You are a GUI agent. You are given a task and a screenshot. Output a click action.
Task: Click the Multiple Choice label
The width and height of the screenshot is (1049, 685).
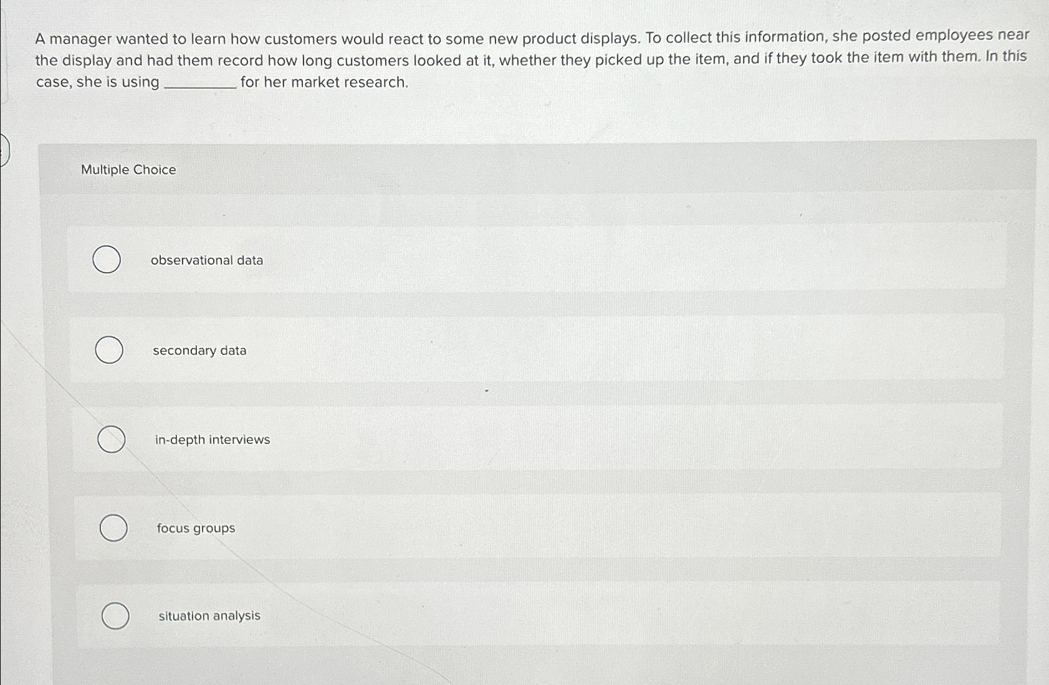pyautogui.click(x=128, y=169)
